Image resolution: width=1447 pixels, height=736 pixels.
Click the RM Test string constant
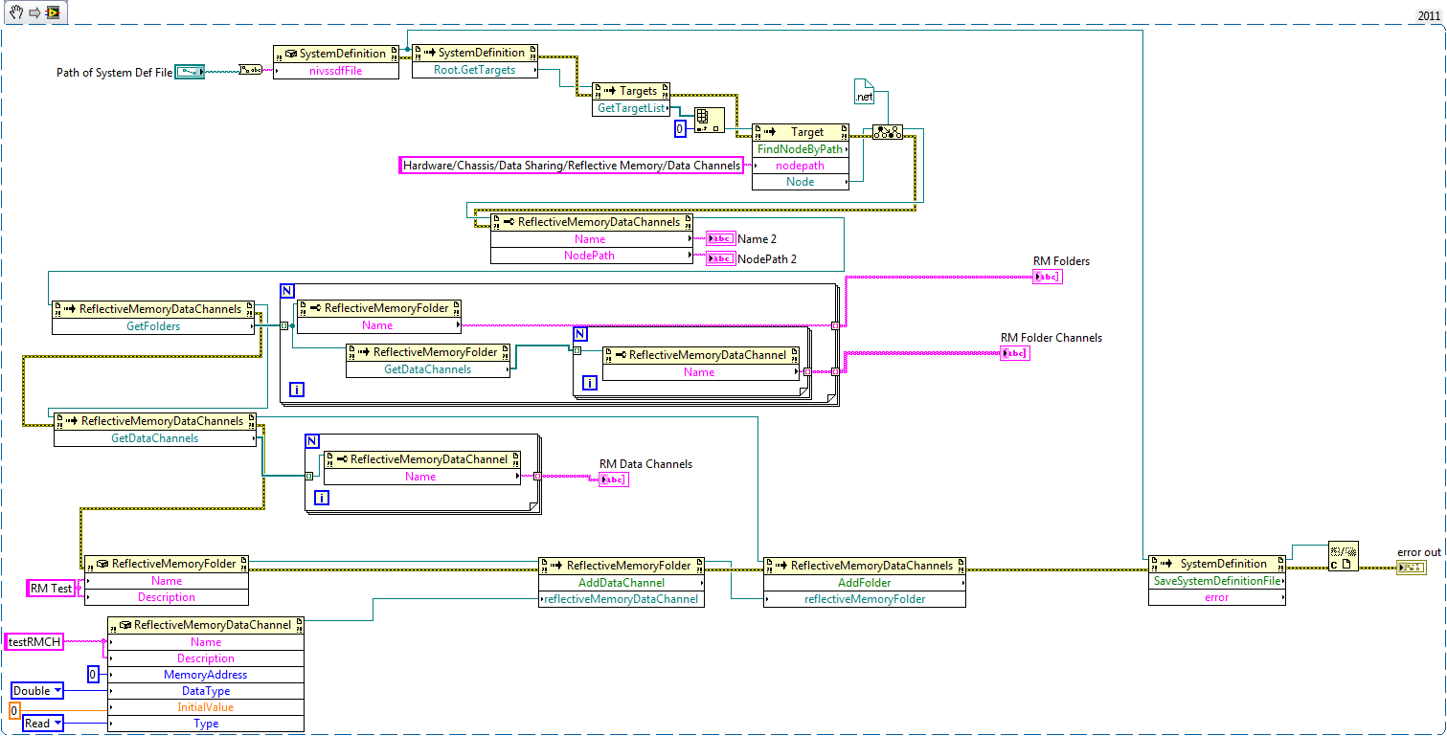[x=52, y=589]
